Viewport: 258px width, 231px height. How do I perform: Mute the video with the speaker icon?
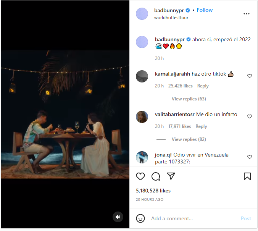coord(118,217)
